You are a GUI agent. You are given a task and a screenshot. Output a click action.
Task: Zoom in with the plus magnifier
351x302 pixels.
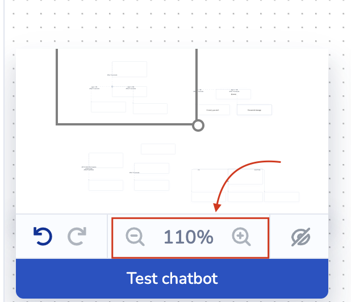pyautogui.click(x=242, y=237)
